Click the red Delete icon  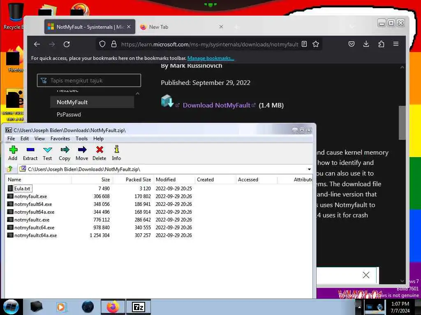click(99, 153)
